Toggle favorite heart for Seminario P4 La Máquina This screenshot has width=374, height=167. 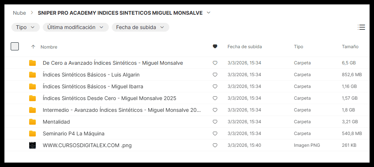(x=215, y=134)
